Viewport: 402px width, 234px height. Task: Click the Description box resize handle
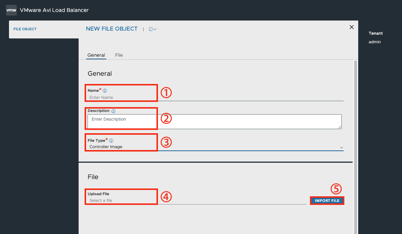(340, 127)
